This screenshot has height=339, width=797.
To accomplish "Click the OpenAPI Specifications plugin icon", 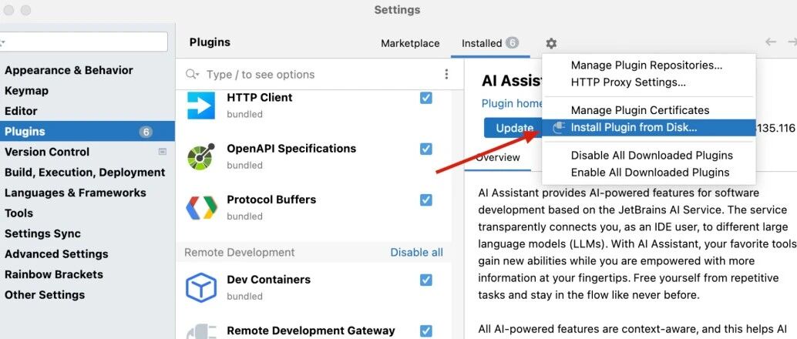I will pos(200,156).
